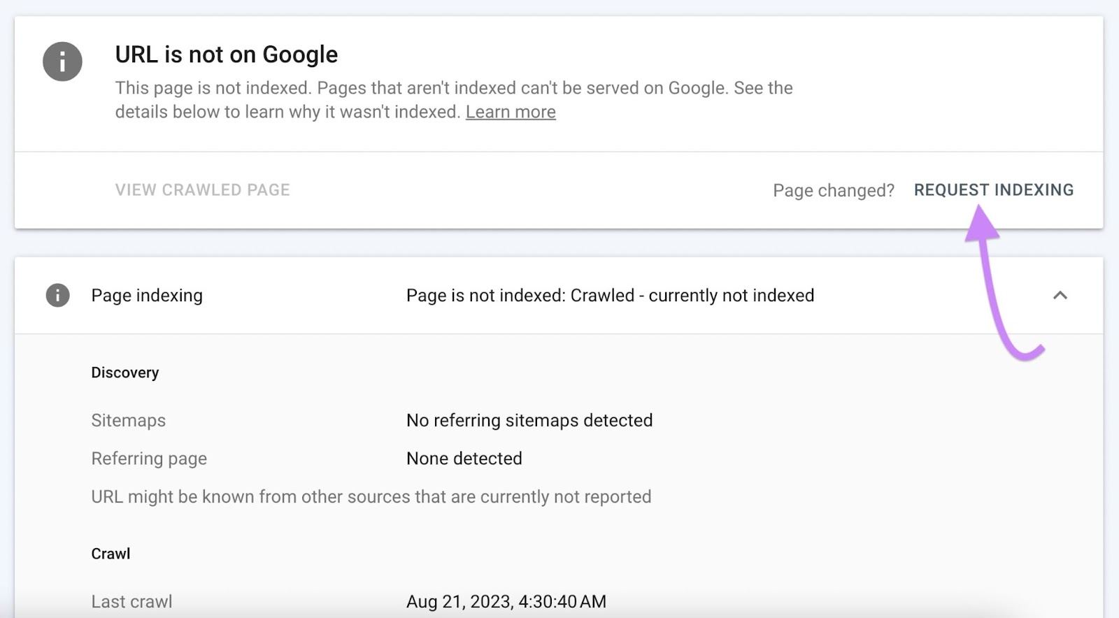Click the Page indexing label

(x=147, y=295)
